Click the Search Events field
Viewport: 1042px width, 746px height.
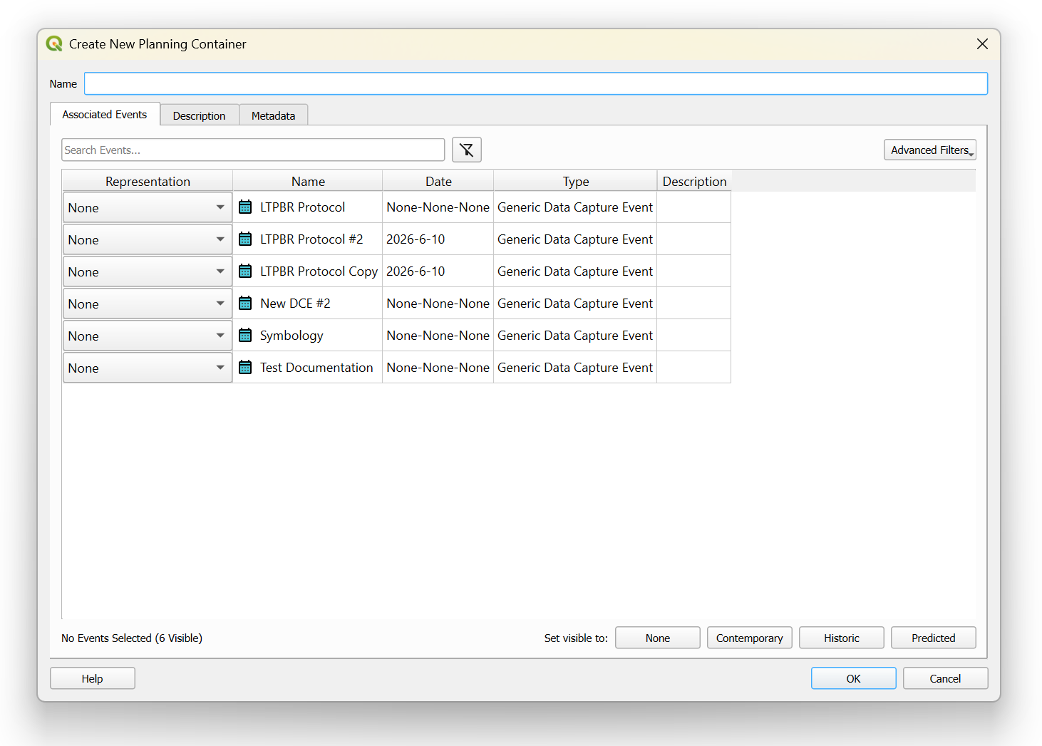tap(253, 150)
